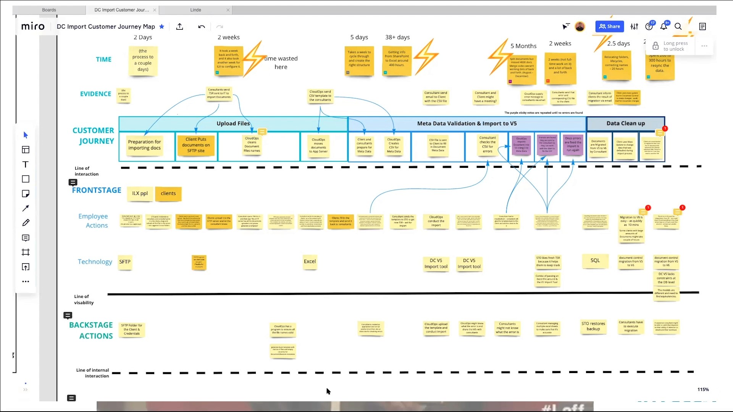
Task: Select the Text tool
Action: click(26, 164)
